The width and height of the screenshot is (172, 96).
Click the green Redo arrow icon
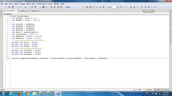(x=21, y=7)
